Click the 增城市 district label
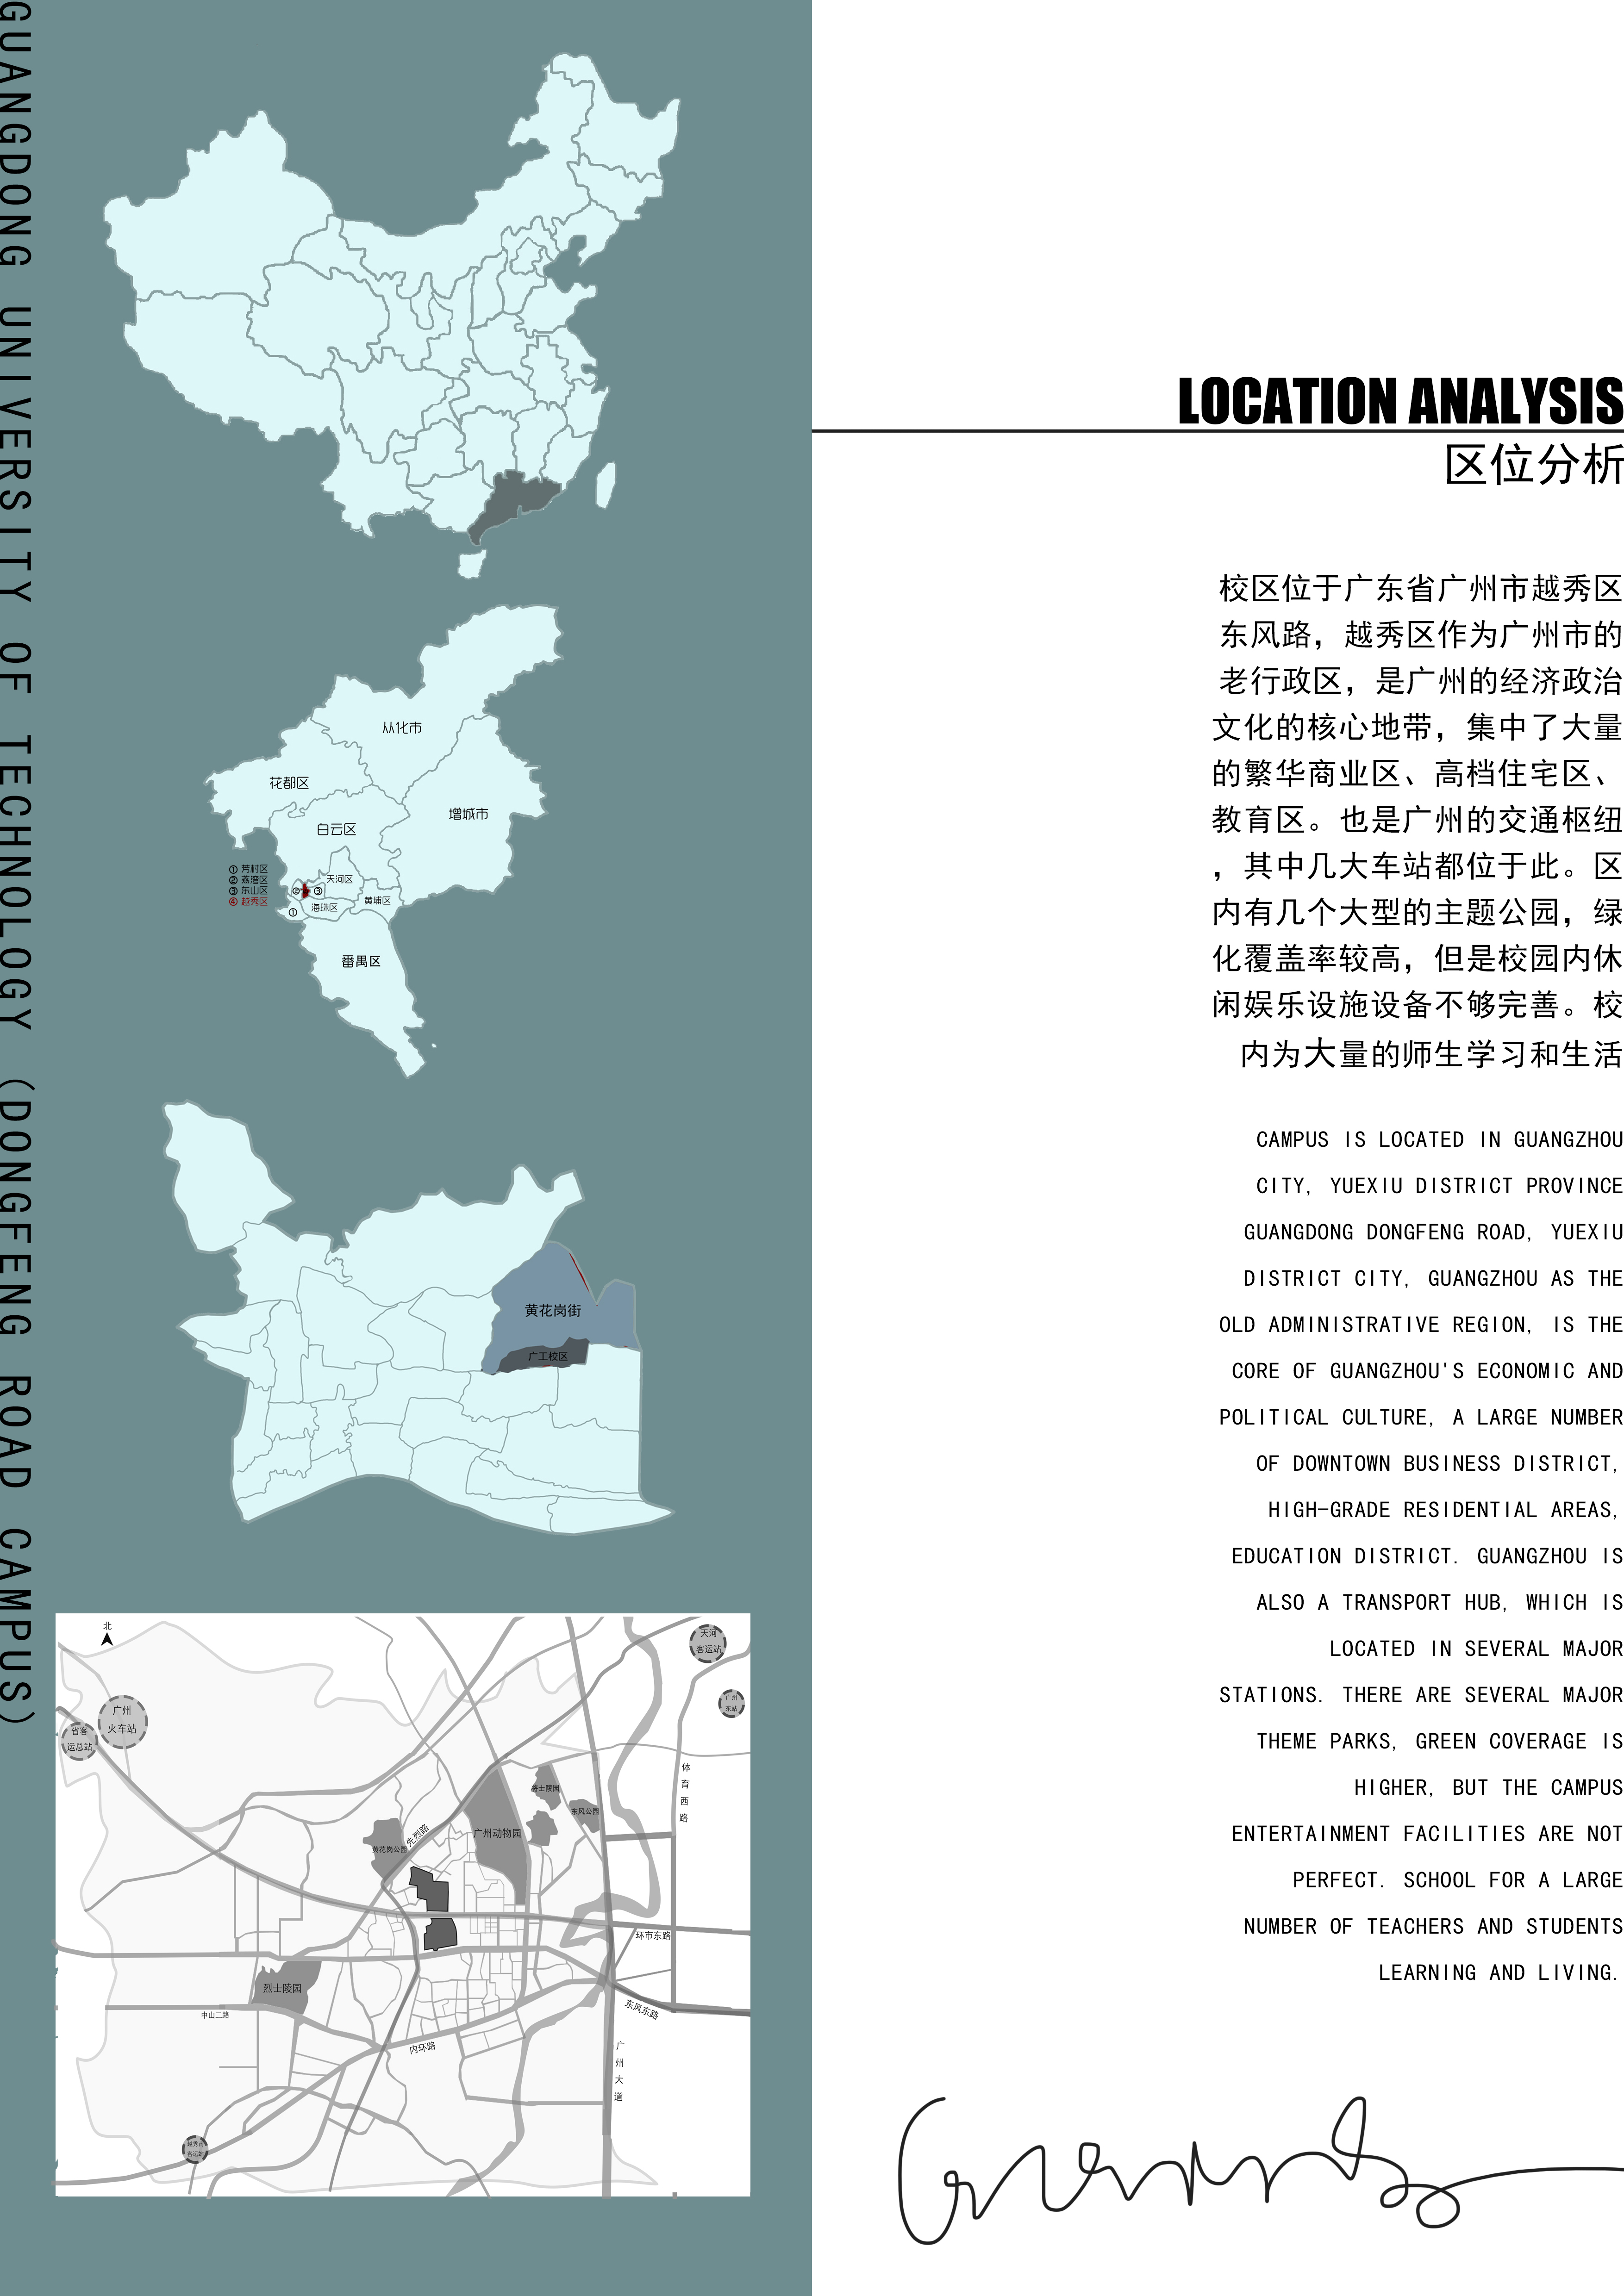 (468, 814)
